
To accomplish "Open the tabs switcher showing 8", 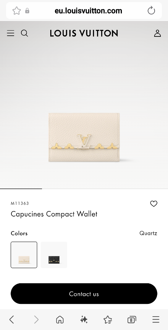I will pyautogui.click(x=132, y=320).
